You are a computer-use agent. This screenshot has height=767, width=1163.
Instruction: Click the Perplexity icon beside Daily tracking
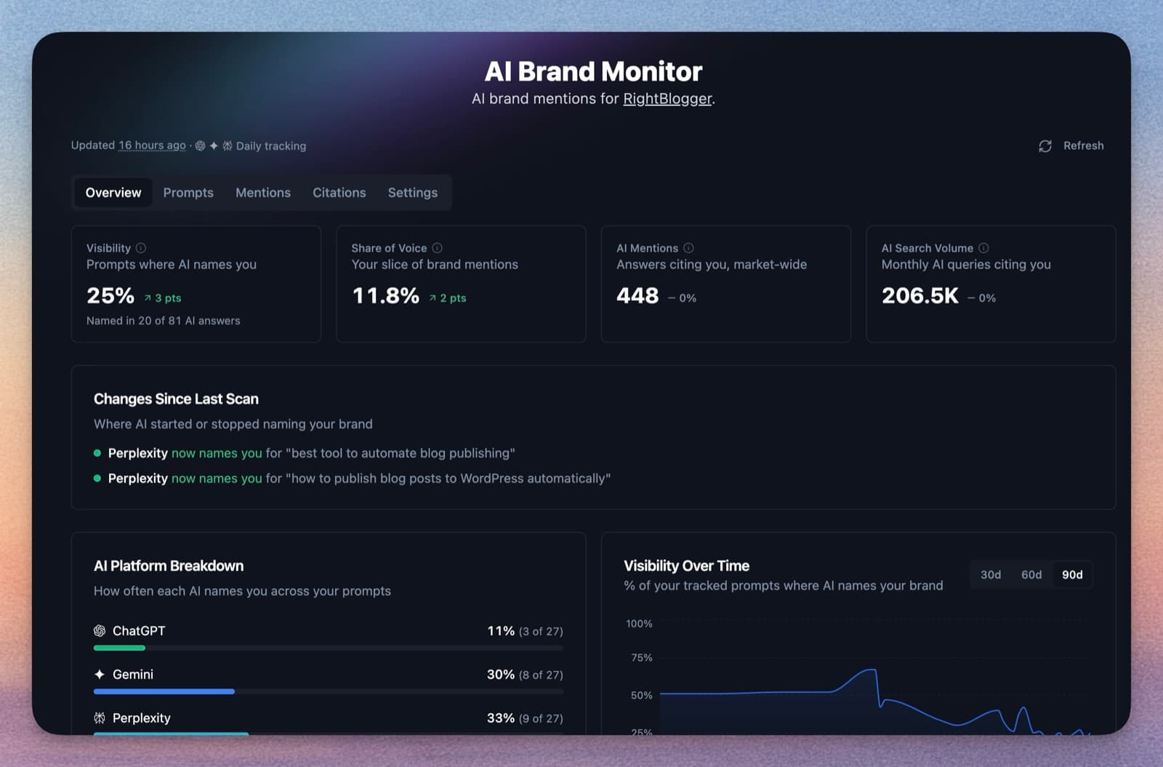point(228,145)
